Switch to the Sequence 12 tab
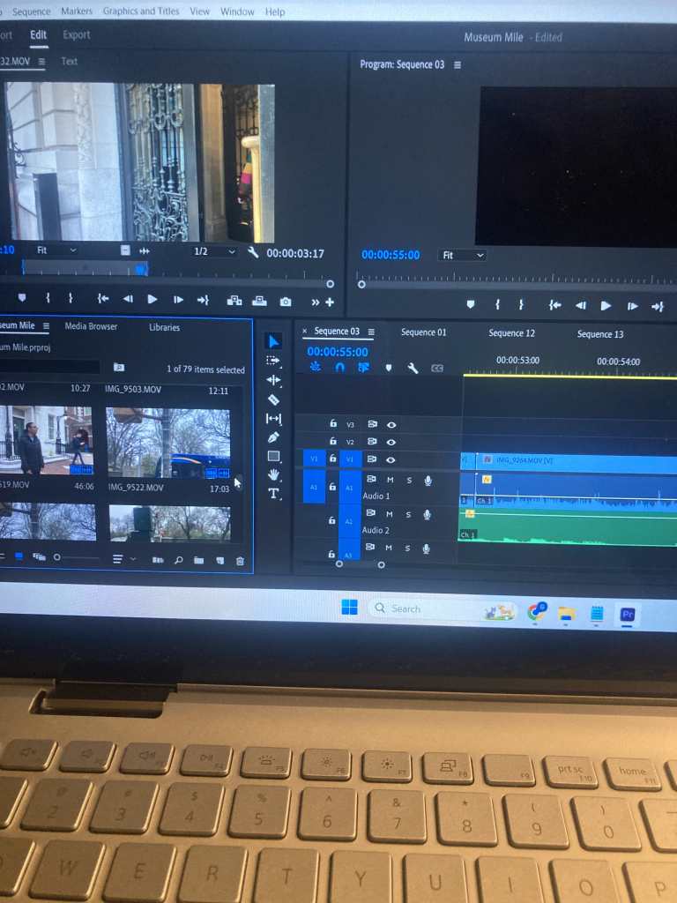 point(511,333)
